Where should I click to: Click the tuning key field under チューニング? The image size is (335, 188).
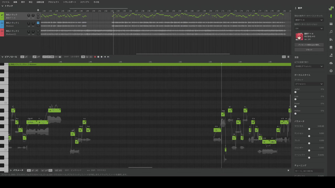coord(309,171)
